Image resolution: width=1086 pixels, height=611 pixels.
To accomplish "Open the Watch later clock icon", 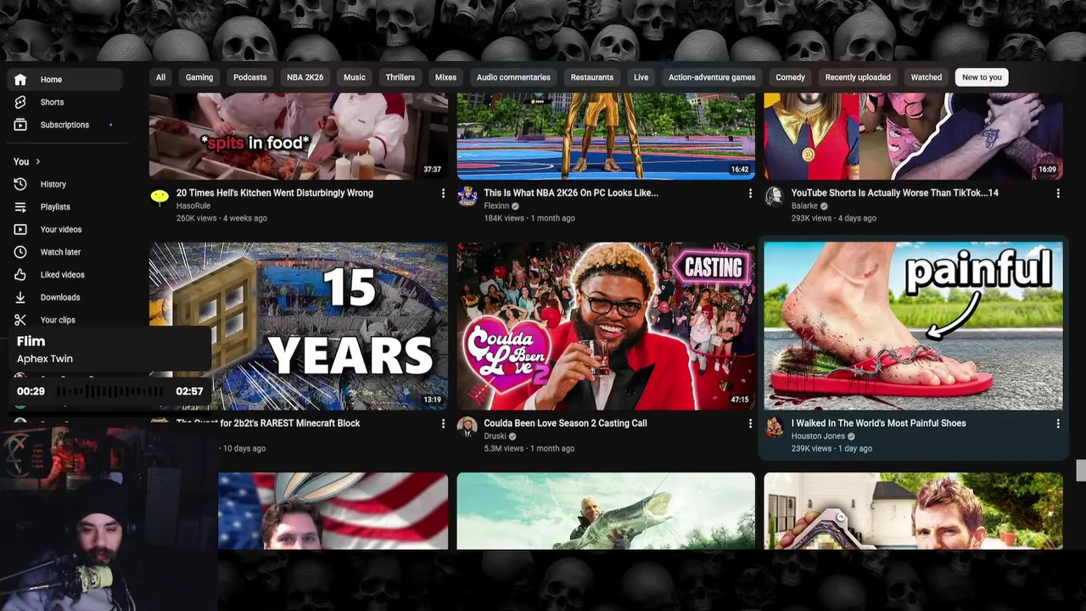I will coord(20,252).
